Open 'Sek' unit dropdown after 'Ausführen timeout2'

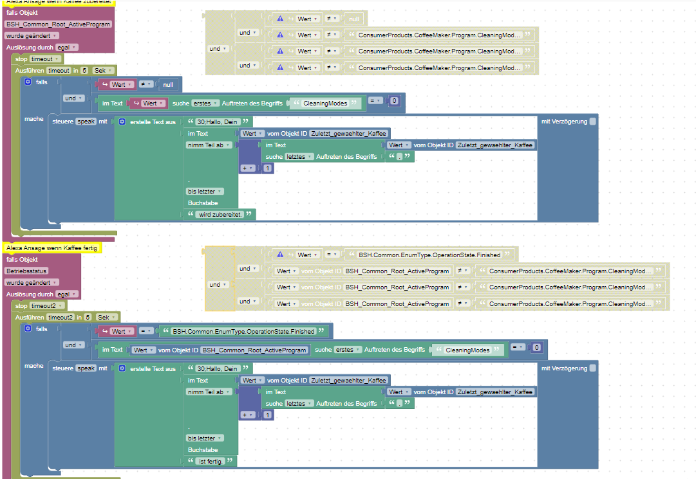click(x=106, y=317)
